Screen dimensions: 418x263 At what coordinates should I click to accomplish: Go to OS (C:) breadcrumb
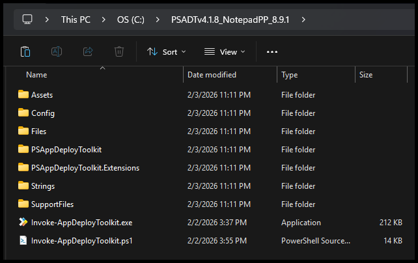[131, 20]
